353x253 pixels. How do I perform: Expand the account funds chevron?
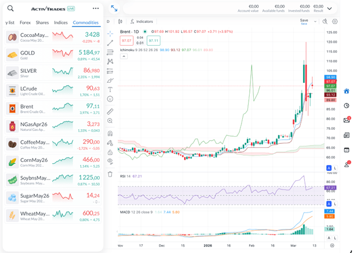click(x=330, y=8)
